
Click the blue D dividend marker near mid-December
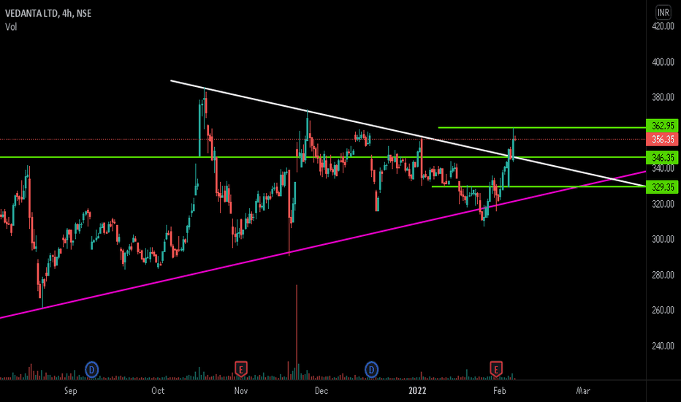371,370
